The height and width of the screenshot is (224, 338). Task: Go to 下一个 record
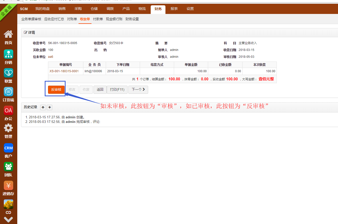138,90
